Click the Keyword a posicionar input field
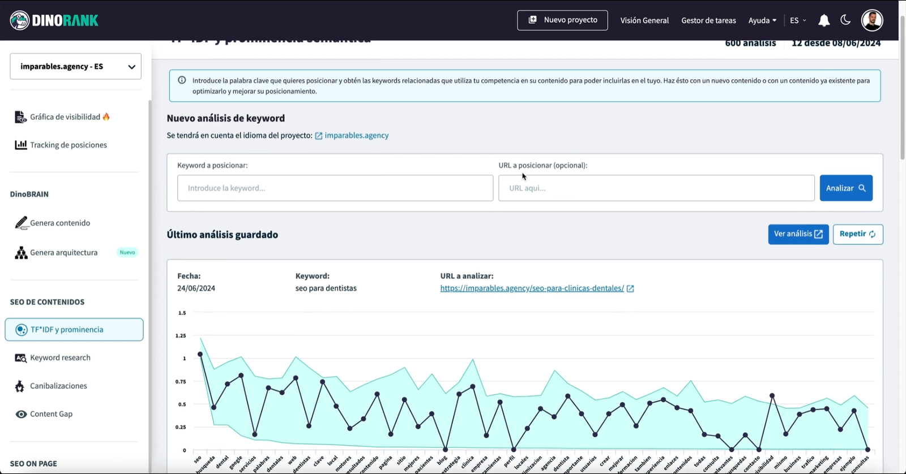This screenshot has width=906, height=474. (x=335, y=188)
